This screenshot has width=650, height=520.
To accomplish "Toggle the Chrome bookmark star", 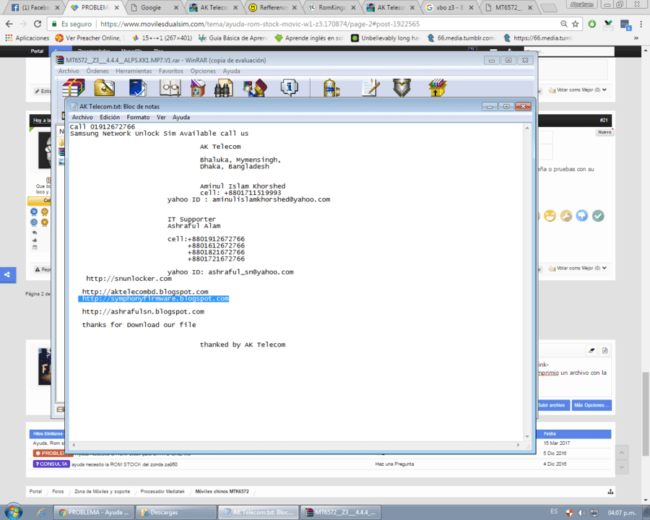I will [x=576, y=24].
